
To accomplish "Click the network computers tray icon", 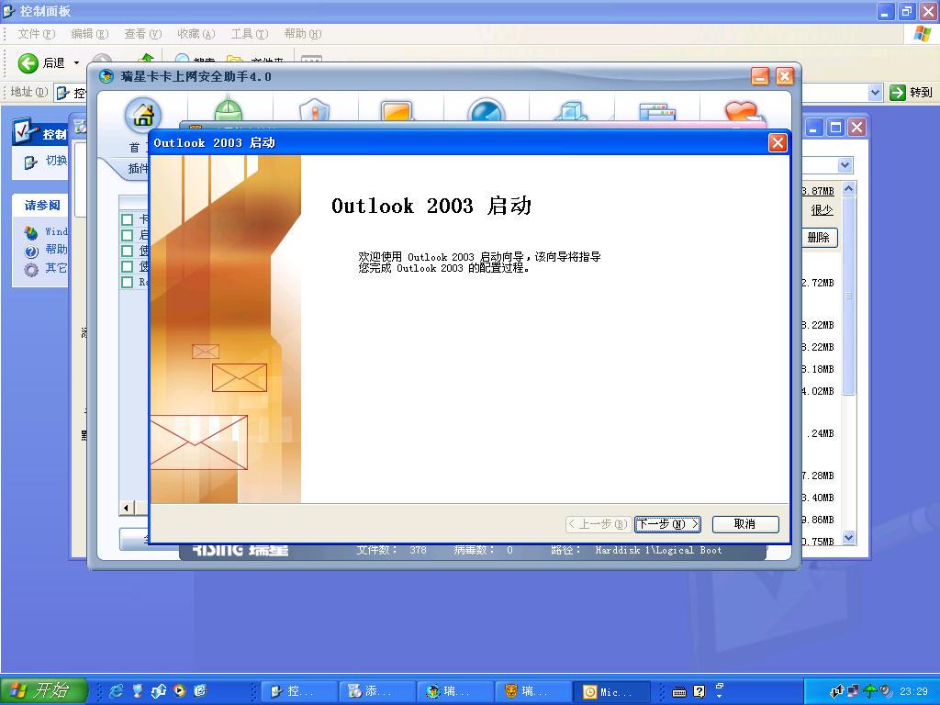I will click(853, 691).
